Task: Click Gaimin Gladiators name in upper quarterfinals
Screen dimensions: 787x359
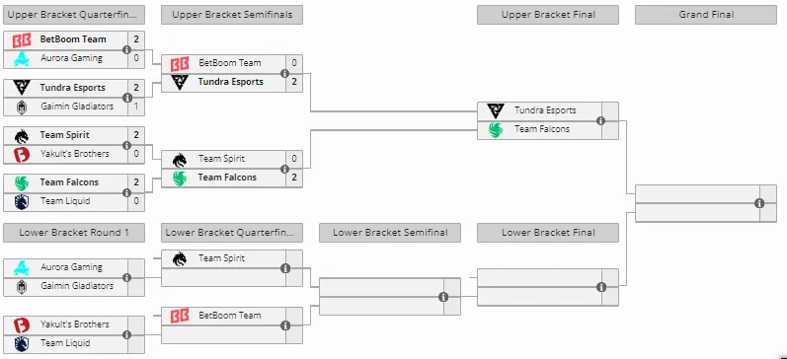Action: [77, 107]
